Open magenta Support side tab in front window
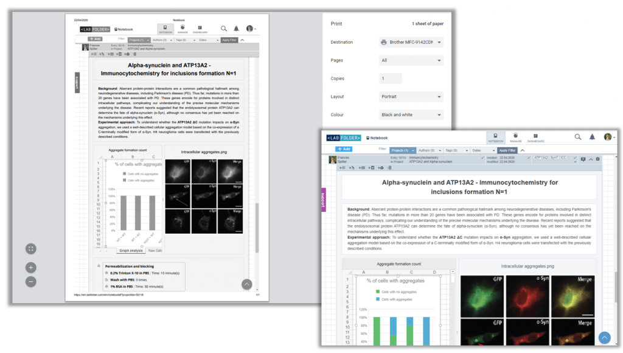623x353 pixels. click(x=324, y=200)
